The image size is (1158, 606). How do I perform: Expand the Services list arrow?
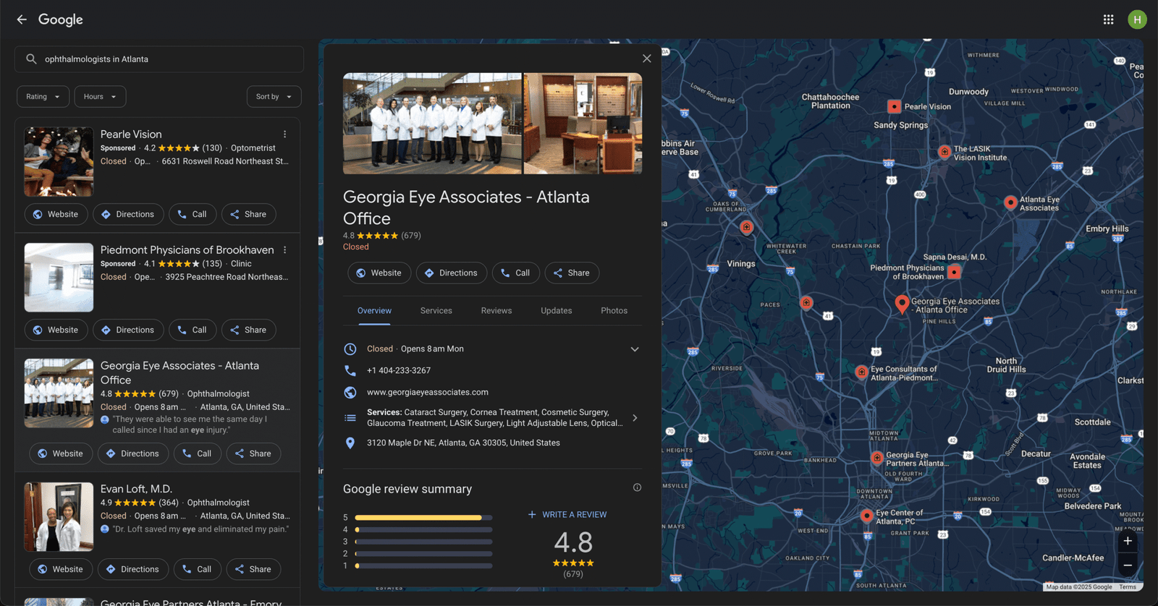coord(635,418)
